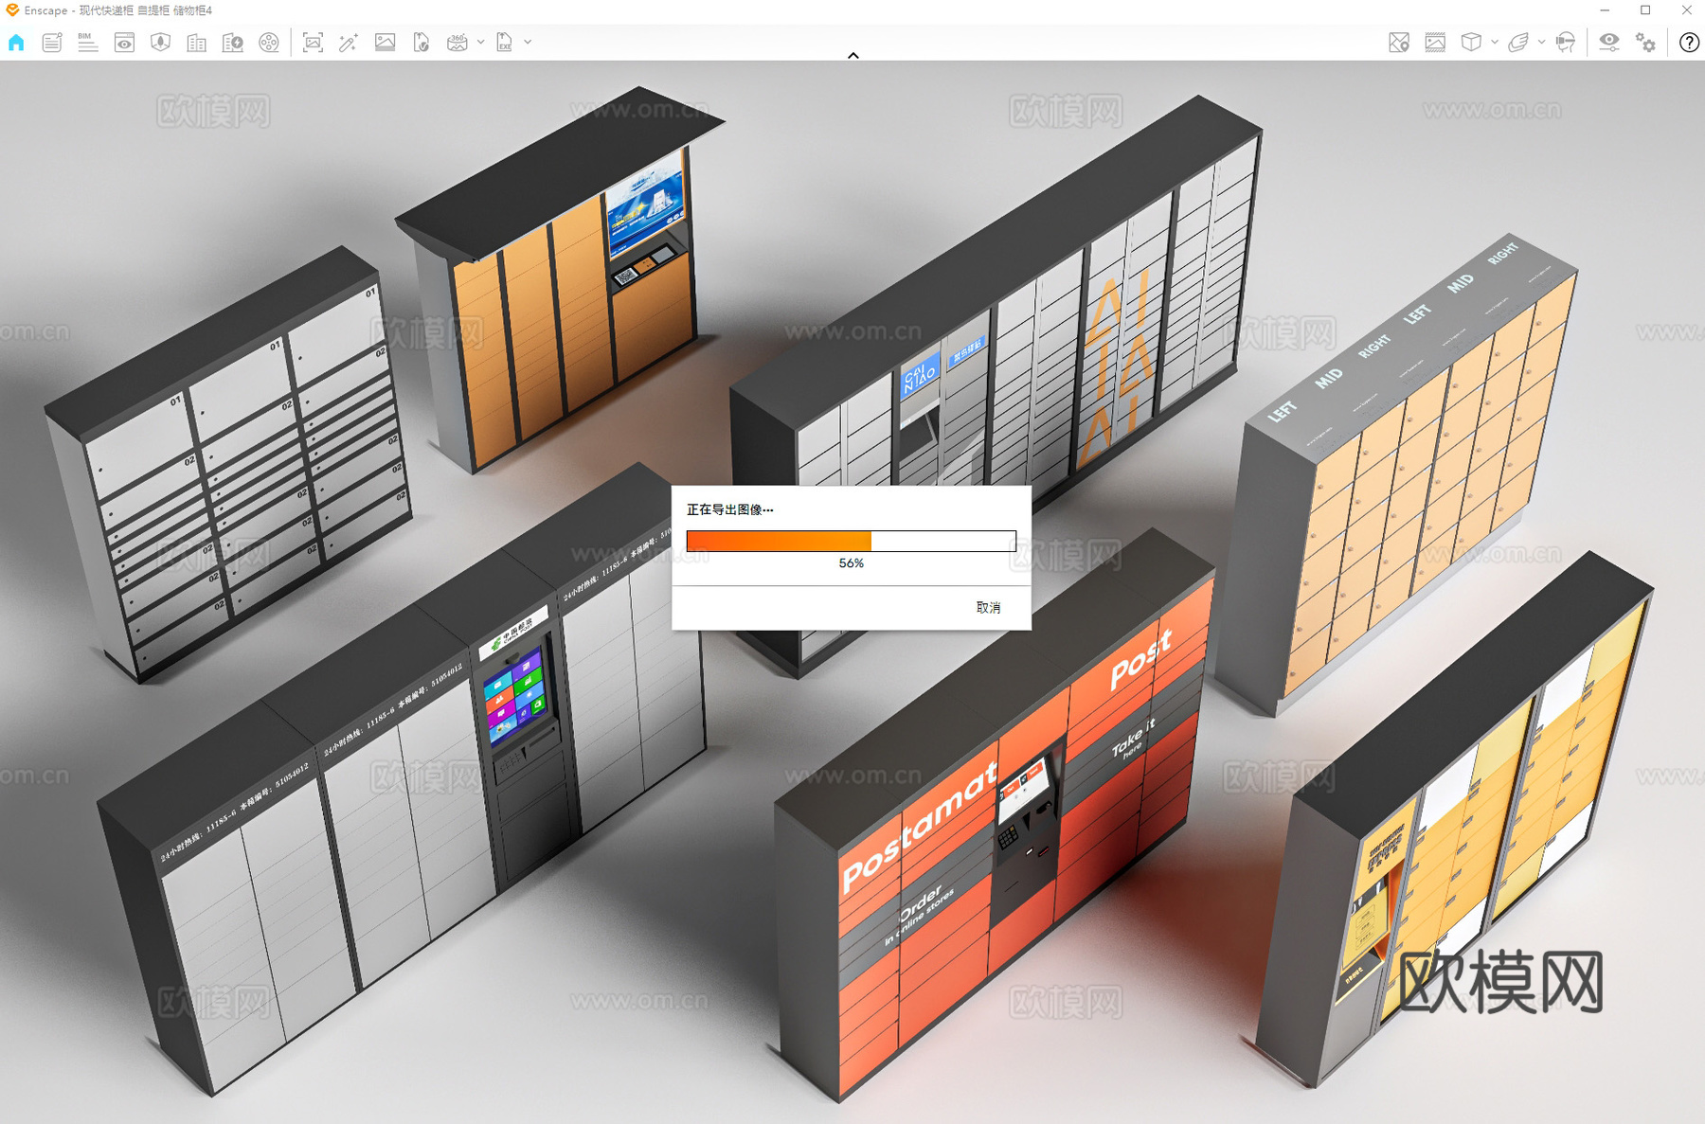Click the EXE standalone export icon
Image resolution: width=1705 pixels, height=1124 pixels.
tap(505, 43)
